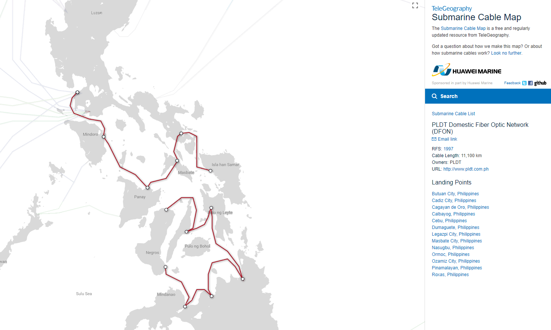Screen dimensions: 551x330
Task: Open Butuan City, Philippines landing point
Action: (x=455, y=194)
